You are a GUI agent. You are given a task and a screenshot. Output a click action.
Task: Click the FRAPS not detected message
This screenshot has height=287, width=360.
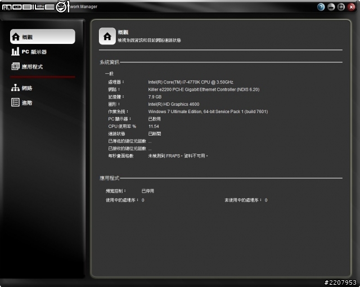[x=178, y=156]
